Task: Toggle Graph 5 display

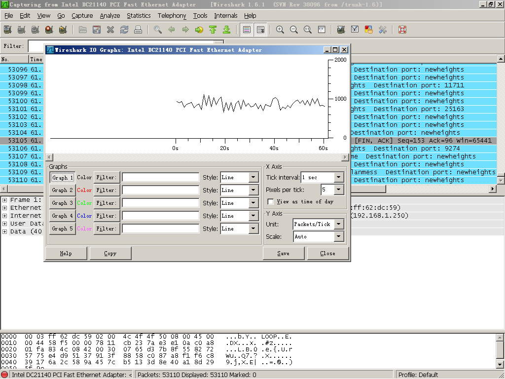Action: 63,229
